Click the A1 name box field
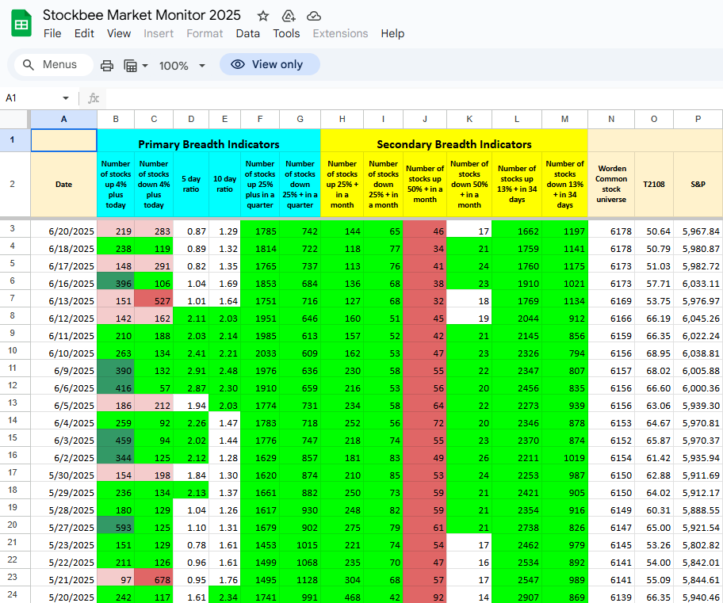This screenshot has width=723, height=603. pos(37,98)
